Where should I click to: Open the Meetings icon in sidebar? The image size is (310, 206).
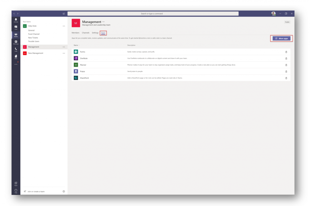[16, 42]
